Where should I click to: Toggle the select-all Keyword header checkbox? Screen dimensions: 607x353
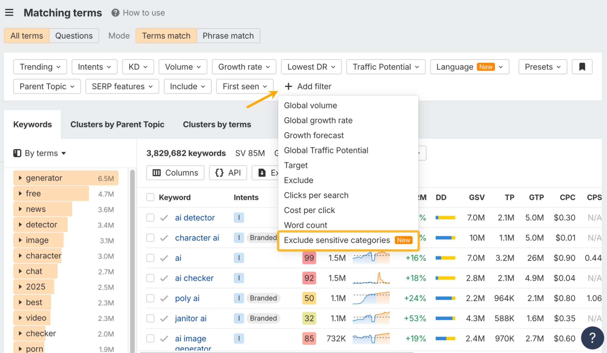pos(150,197)
